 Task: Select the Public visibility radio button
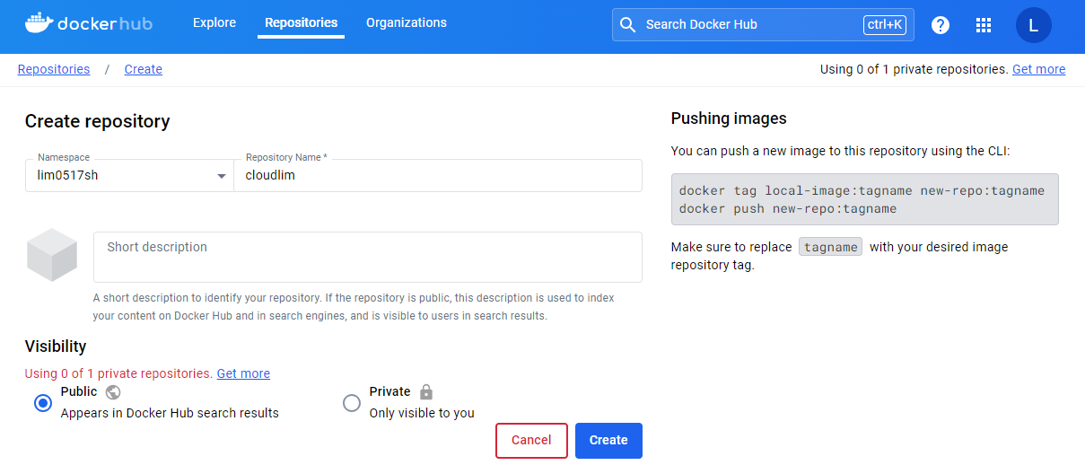tap(43, 403)
